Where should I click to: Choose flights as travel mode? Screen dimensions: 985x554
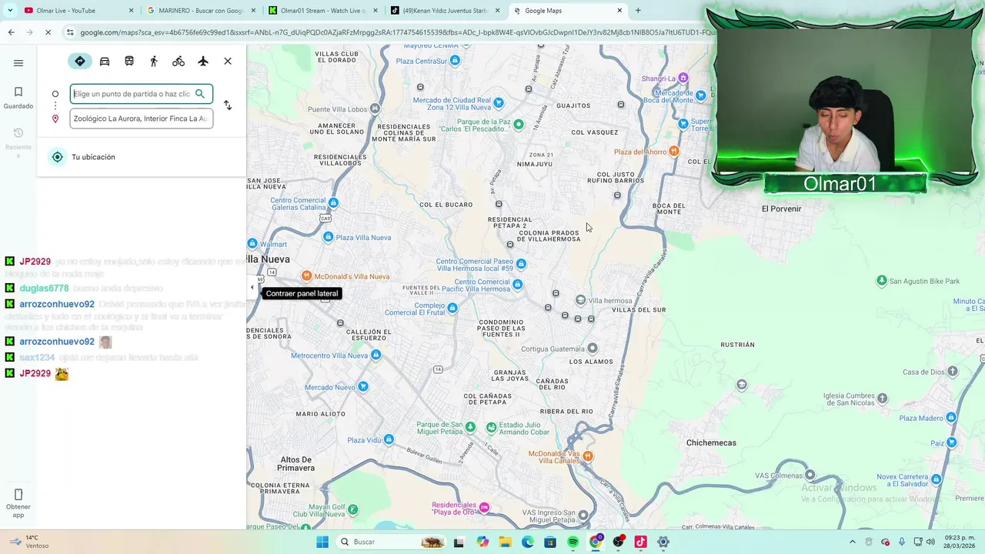(x=203, y=62)
